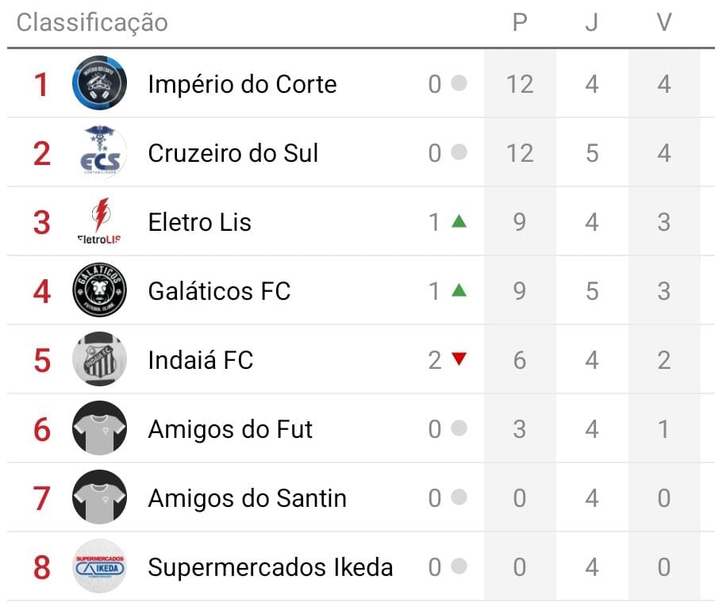The width and height of the screenshot is (715, 610).
Task: Click the Galáticos FC lion crest
Action: [99, 290]
